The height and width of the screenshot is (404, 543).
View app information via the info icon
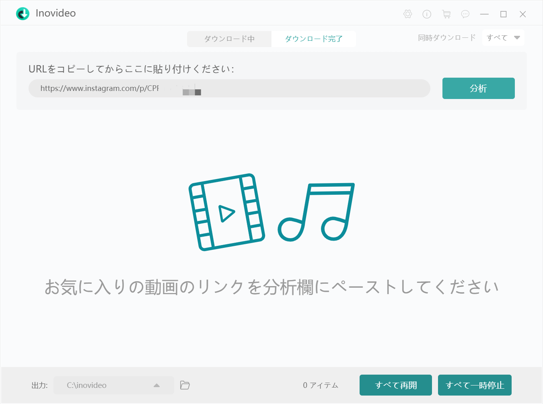(426, 14)
